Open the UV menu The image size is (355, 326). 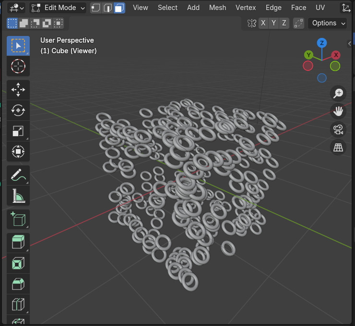coord(320,8)
